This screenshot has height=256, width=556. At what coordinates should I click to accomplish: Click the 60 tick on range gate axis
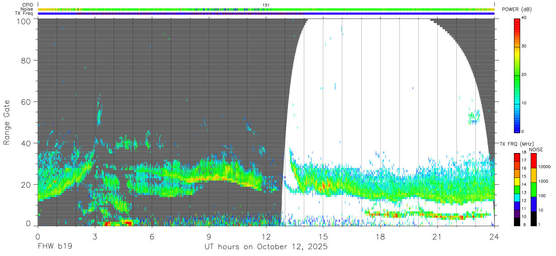[x=26, y=102]
